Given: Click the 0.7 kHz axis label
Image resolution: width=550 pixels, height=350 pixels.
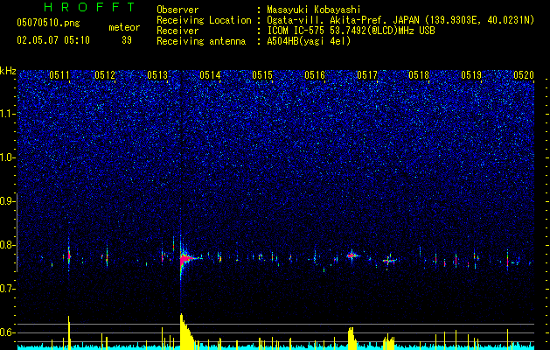Looking at the screenshot, I should point(8,289).
